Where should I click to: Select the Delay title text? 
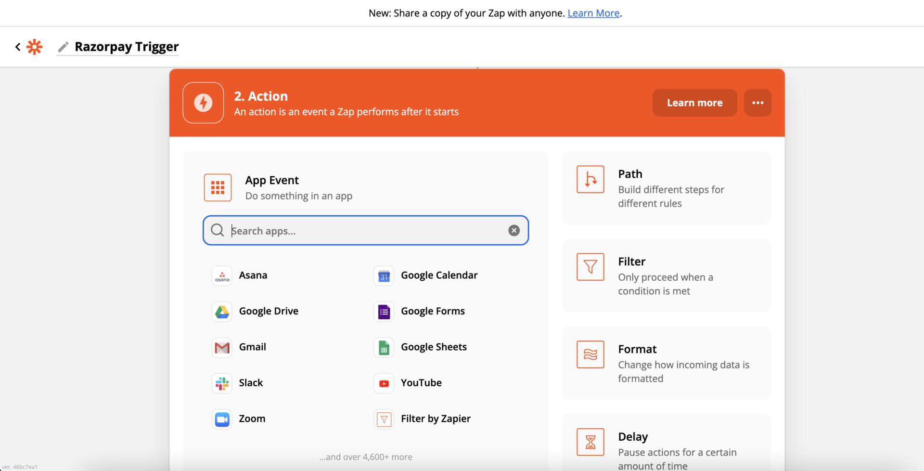pyautogui.click(x=633, y=437)
